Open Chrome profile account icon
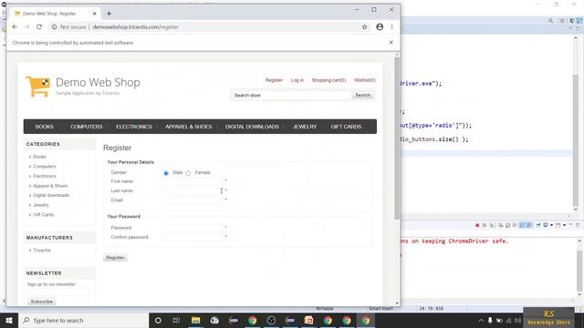The image size is (584, 328). pyautogui.click(x=380, y=26)
